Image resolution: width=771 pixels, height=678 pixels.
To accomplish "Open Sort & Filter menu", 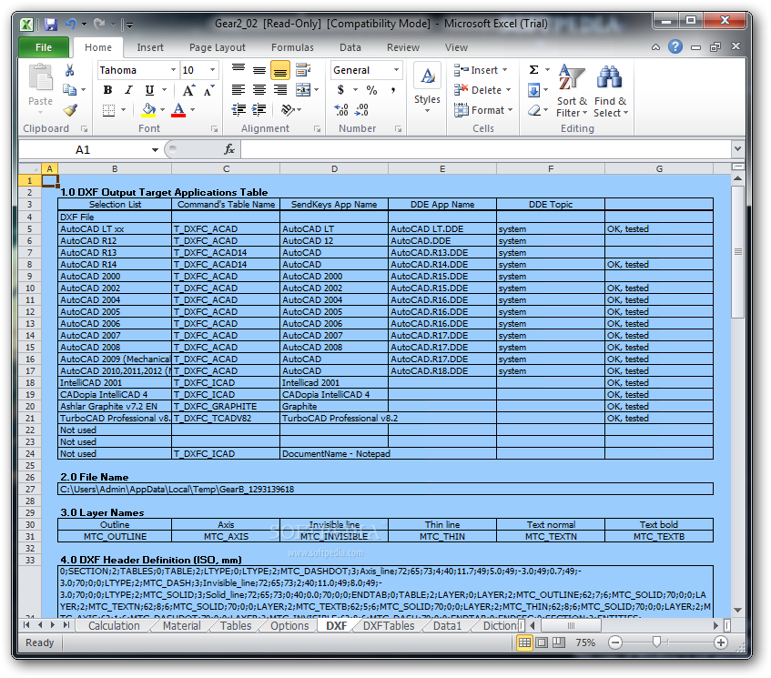I will pos(572,91).
